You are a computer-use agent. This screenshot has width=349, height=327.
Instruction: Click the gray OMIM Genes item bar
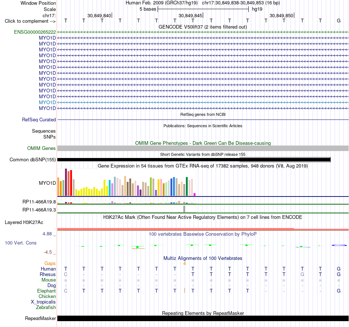pyautogui.click(x=203, y=148)
